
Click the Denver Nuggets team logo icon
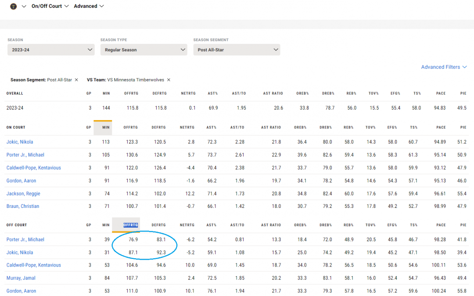pos(13,6)
